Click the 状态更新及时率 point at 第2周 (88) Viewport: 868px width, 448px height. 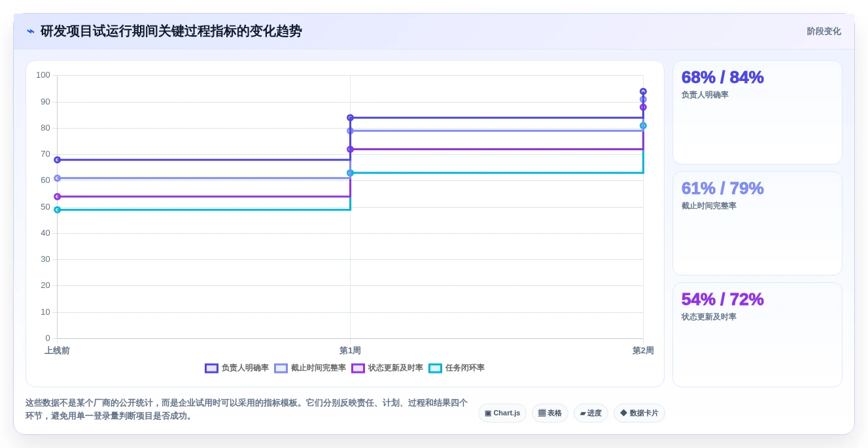pos(643,107)
